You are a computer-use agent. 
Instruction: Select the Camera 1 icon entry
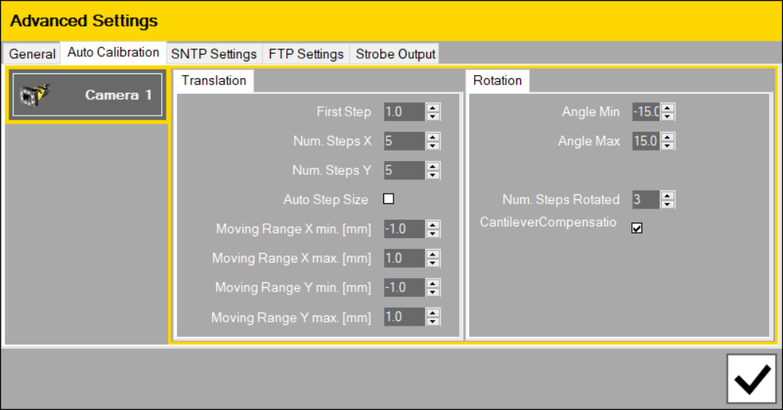tap(87, 95)
